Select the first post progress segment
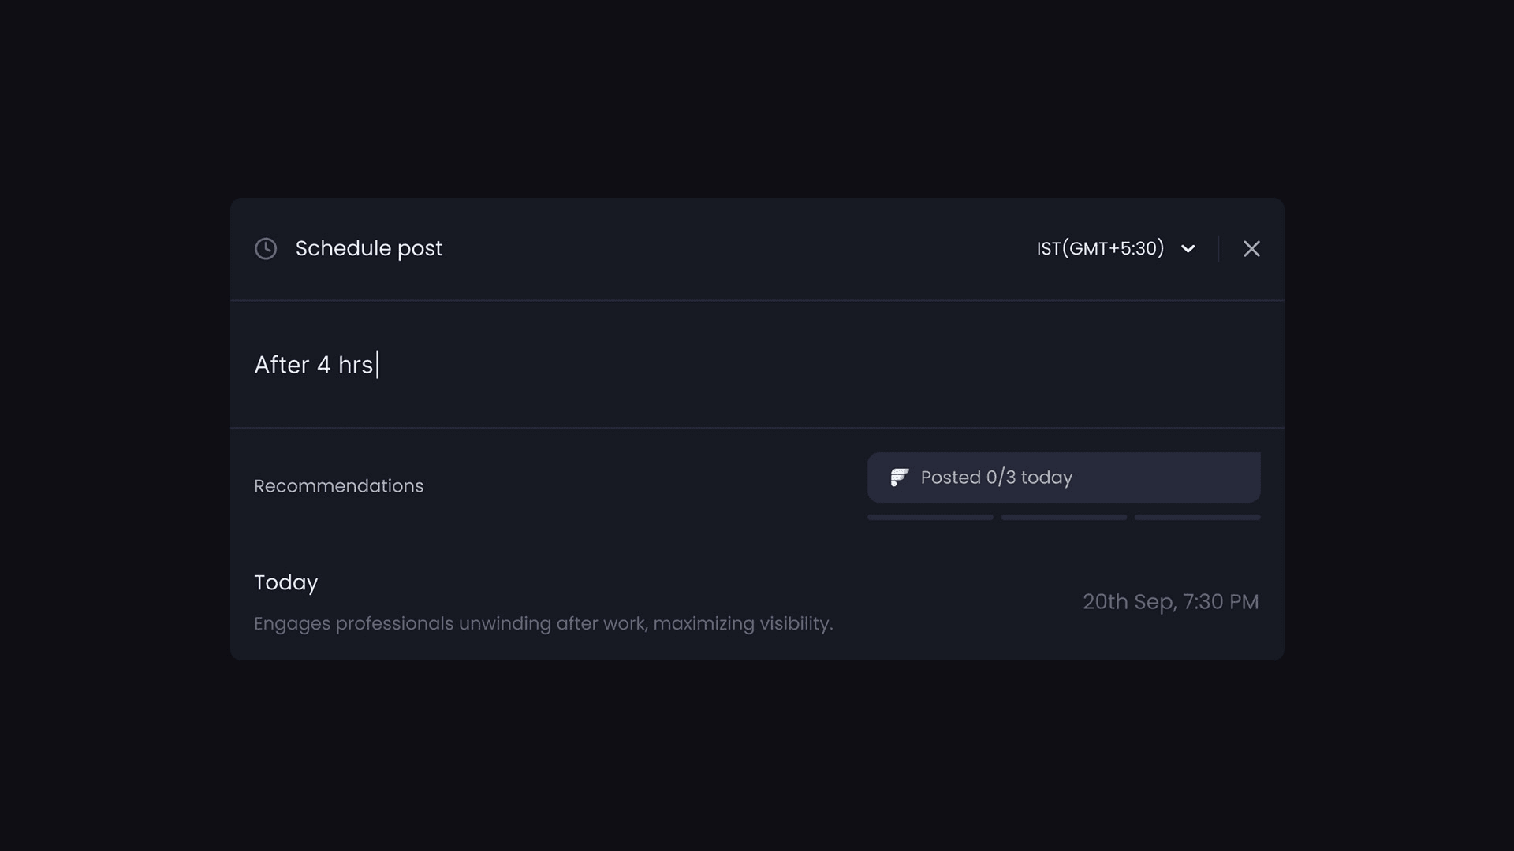This screenshot has width=1514, height=851. (x=930, y=518)
